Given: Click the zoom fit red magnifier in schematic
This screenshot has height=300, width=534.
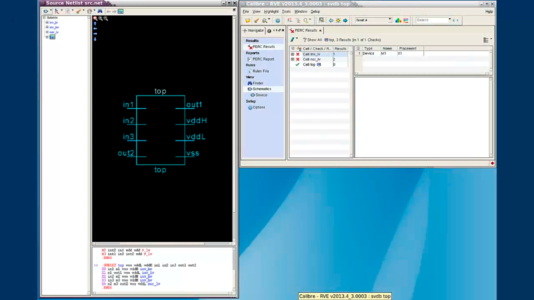Looking at the screenshot, I should [95, 18].
